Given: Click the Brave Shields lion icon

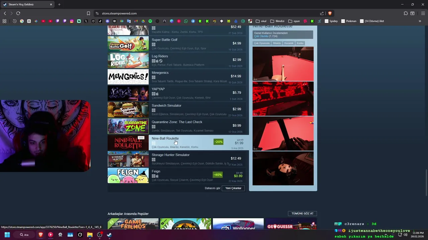Looking at the screenshot, I should click(x=330, y=13).
